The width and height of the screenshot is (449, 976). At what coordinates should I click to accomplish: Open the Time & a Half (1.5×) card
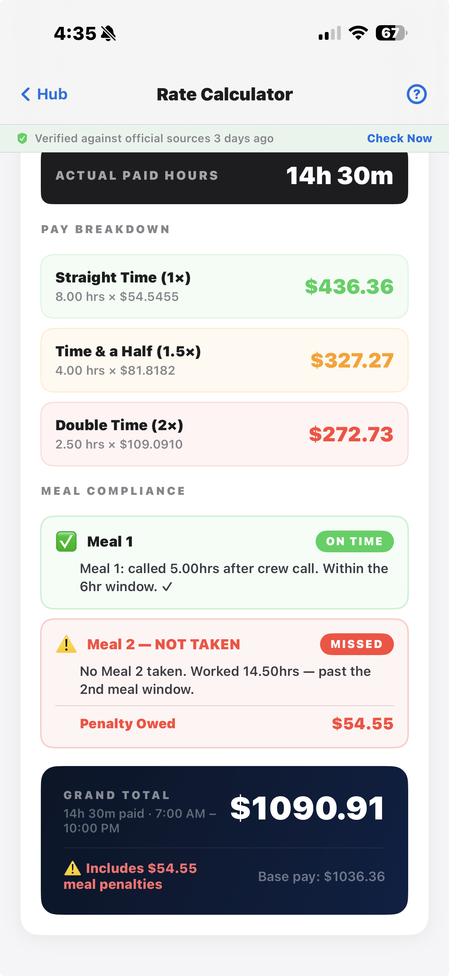coord(224,360)
